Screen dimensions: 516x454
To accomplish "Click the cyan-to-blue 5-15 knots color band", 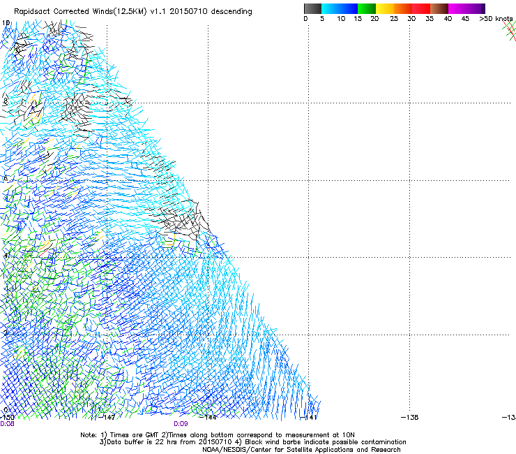I will pos(340,8).
